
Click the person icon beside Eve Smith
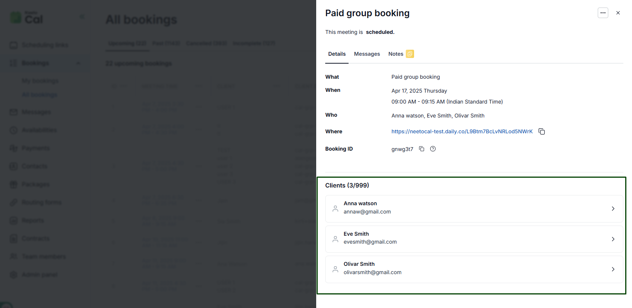pyautogui.click(x=335, y=239)
